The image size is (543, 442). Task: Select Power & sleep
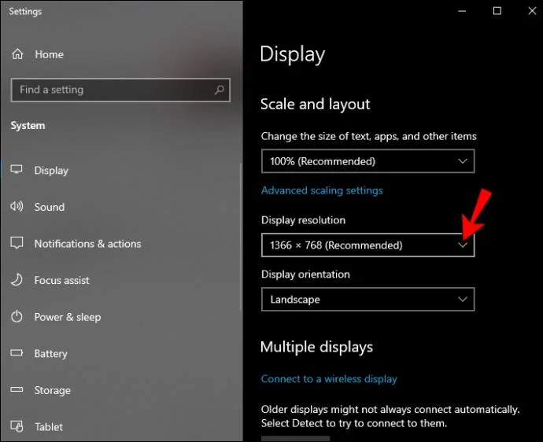(68, 317)
